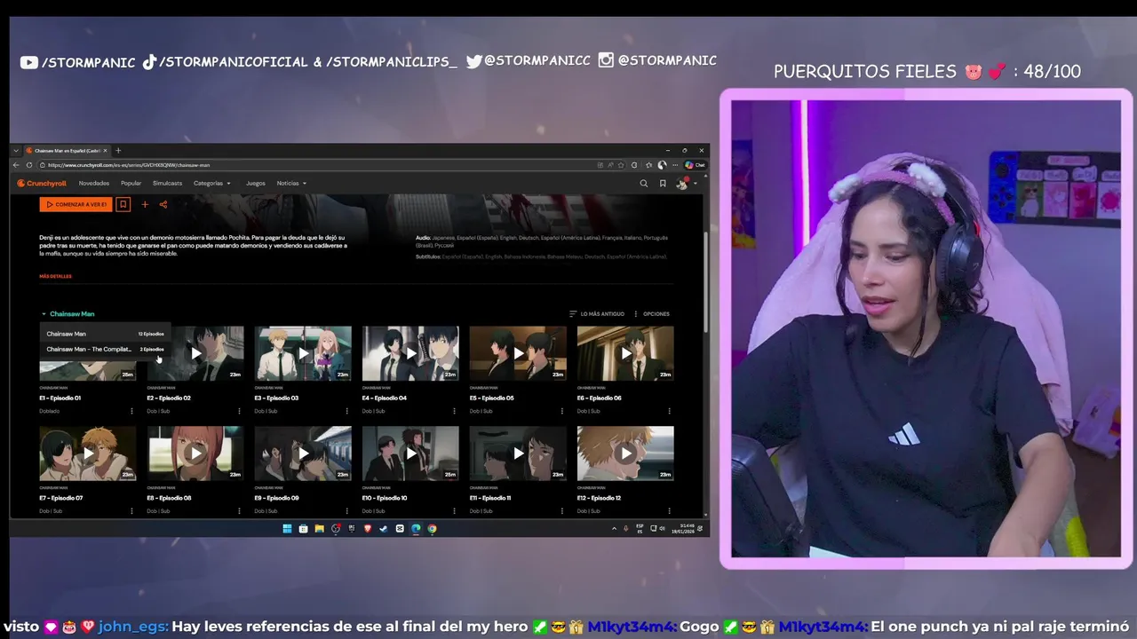The width and height of the screenshot is (1137, 639).
Task: Open options menu for Episodio 02
Action: tap(239, 411)
